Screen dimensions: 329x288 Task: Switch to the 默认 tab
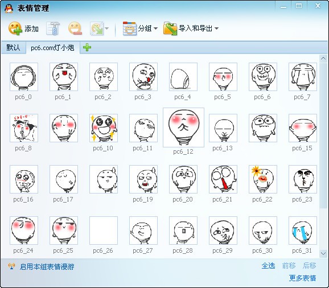click(13, 48)
